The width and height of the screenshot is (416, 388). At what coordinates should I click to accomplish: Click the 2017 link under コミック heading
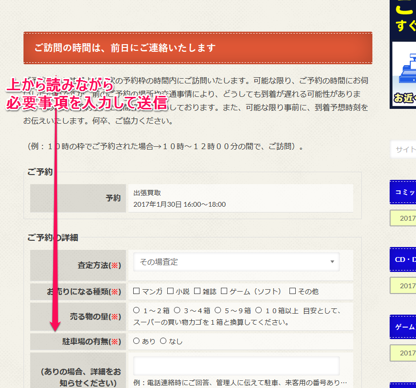[x=403, y=218]
